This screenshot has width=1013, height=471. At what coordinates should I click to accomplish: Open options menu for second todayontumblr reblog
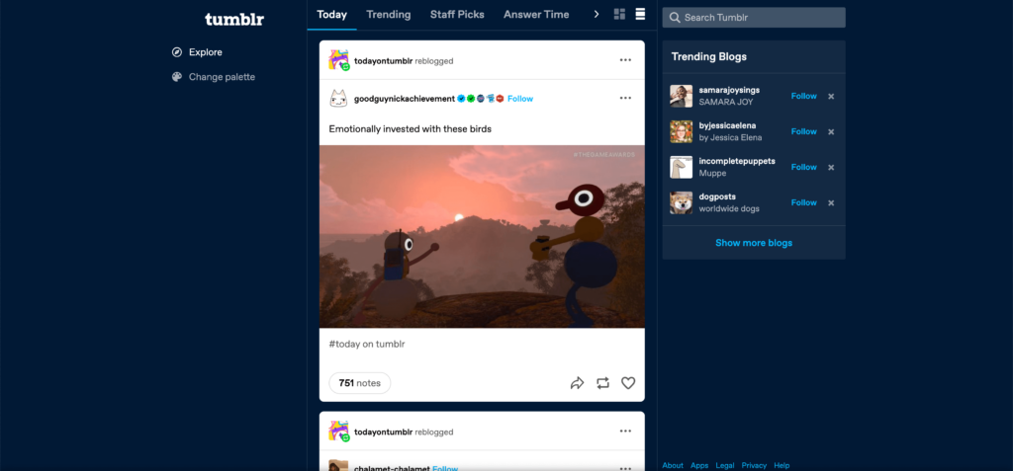tap(625, 431)
